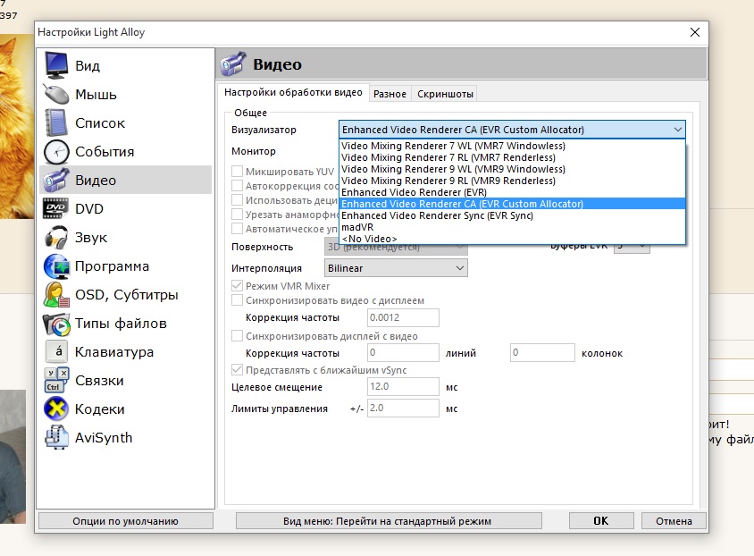
Task: Click the Ctrl keys icon next to Связки
Action: point(56,380)
